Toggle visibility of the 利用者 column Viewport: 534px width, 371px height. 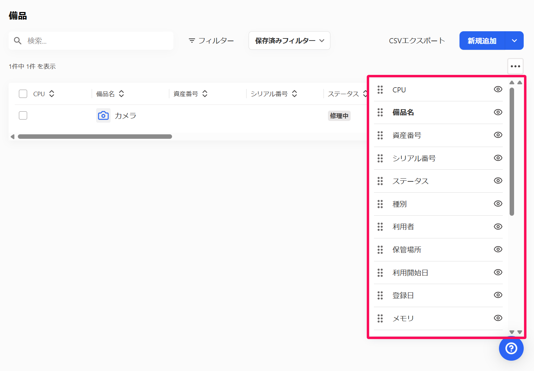(498, 227)
